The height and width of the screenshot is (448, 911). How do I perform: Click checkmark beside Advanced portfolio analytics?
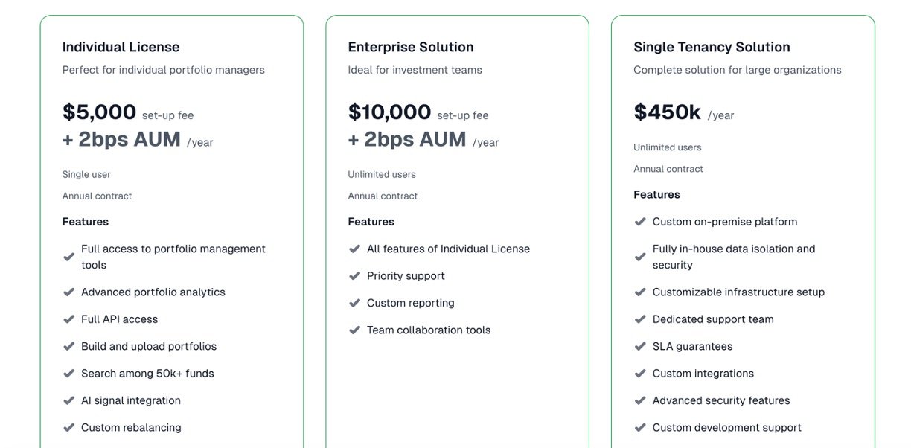(68, 292)
